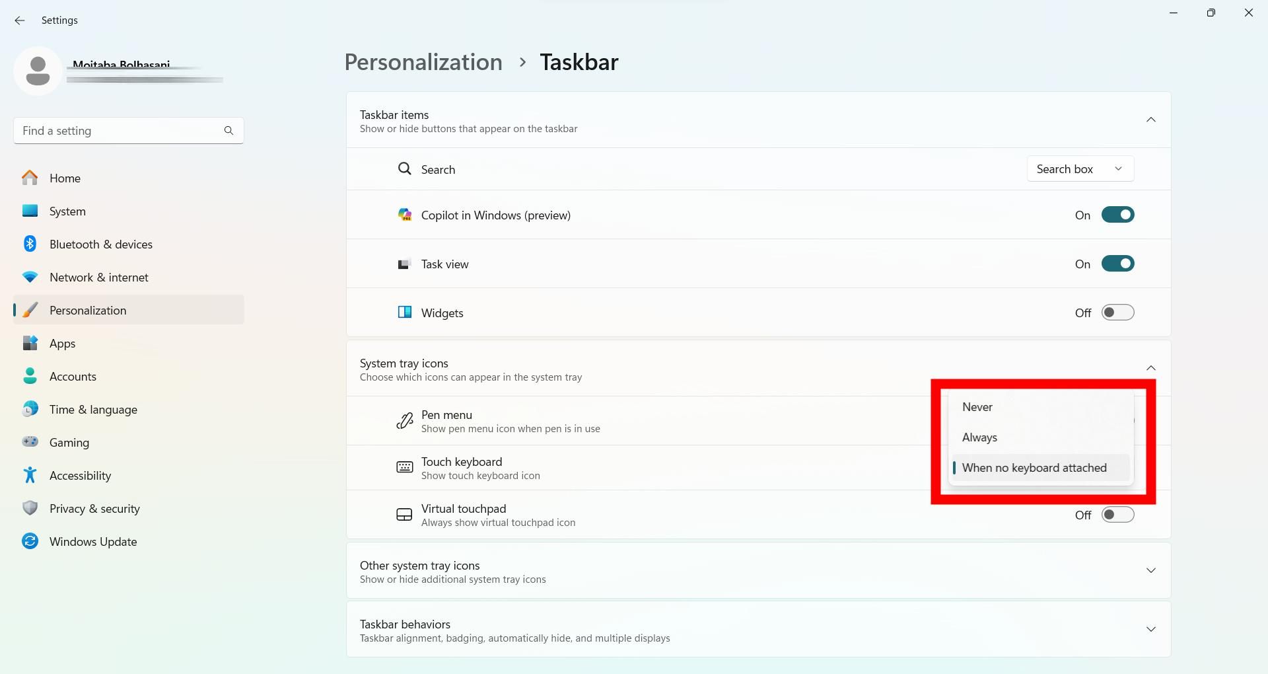Expand Other system tray icons section
The image size is (1268, 674).
pyautogui.click(x=1150, y=571)
